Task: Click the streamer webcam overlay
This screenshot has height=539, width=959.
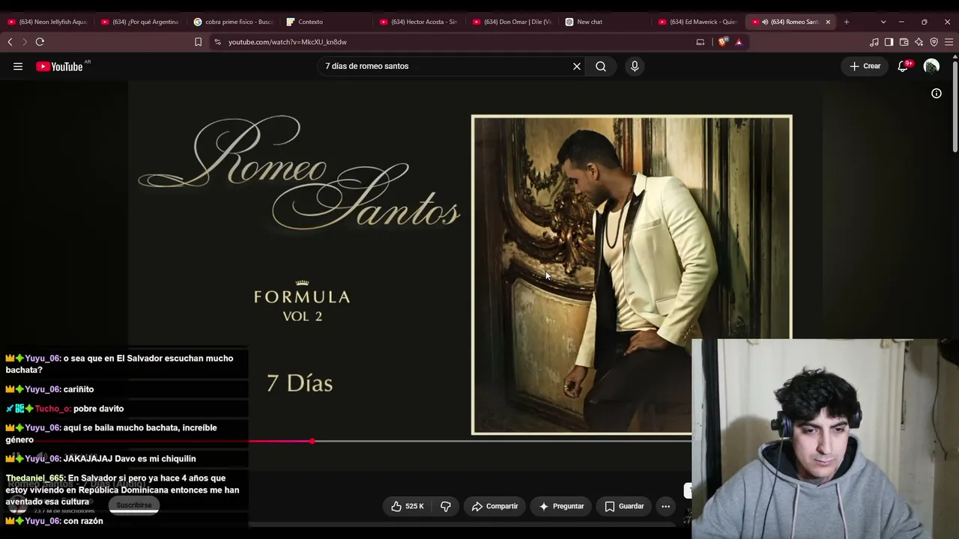Action: click(825, 439)
